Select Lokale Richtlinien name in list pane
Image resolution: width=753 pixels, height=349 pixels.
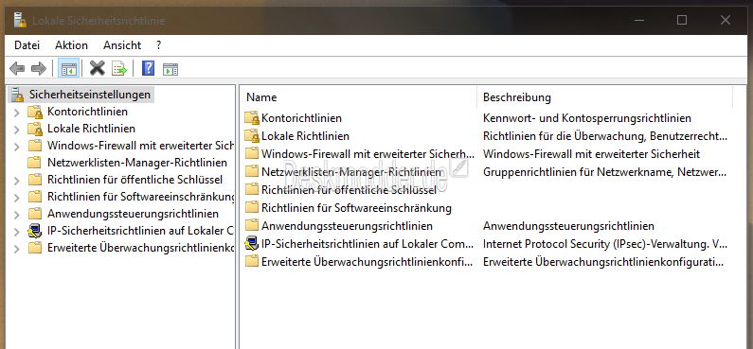click(305, 136)
